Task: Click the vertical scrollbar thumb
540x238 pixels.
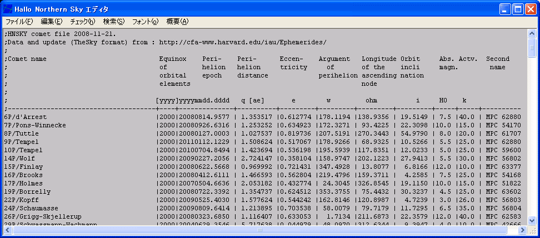Action: coord(532,48)
